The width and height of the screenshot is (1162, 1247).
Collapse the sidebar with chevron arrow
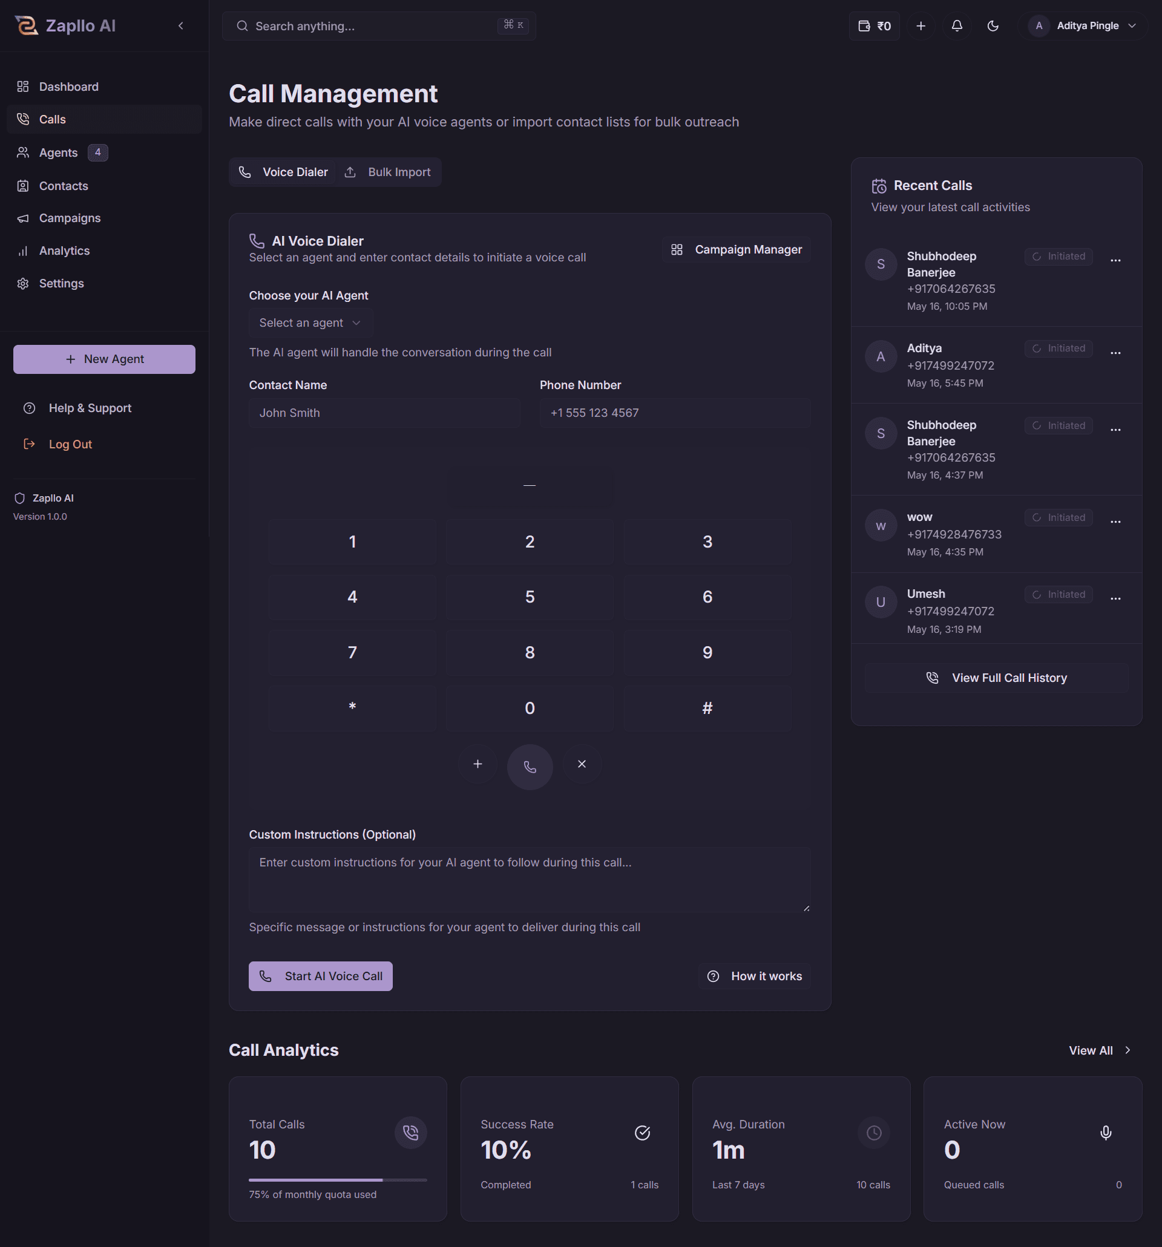click(x=181, y=26)
